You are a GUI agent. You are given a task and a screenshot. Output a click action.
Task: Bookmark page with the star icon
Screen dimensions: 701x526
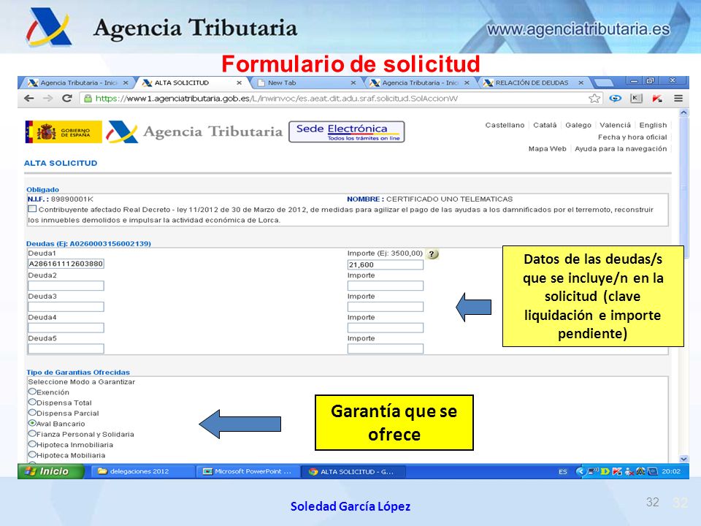(594, 99)
